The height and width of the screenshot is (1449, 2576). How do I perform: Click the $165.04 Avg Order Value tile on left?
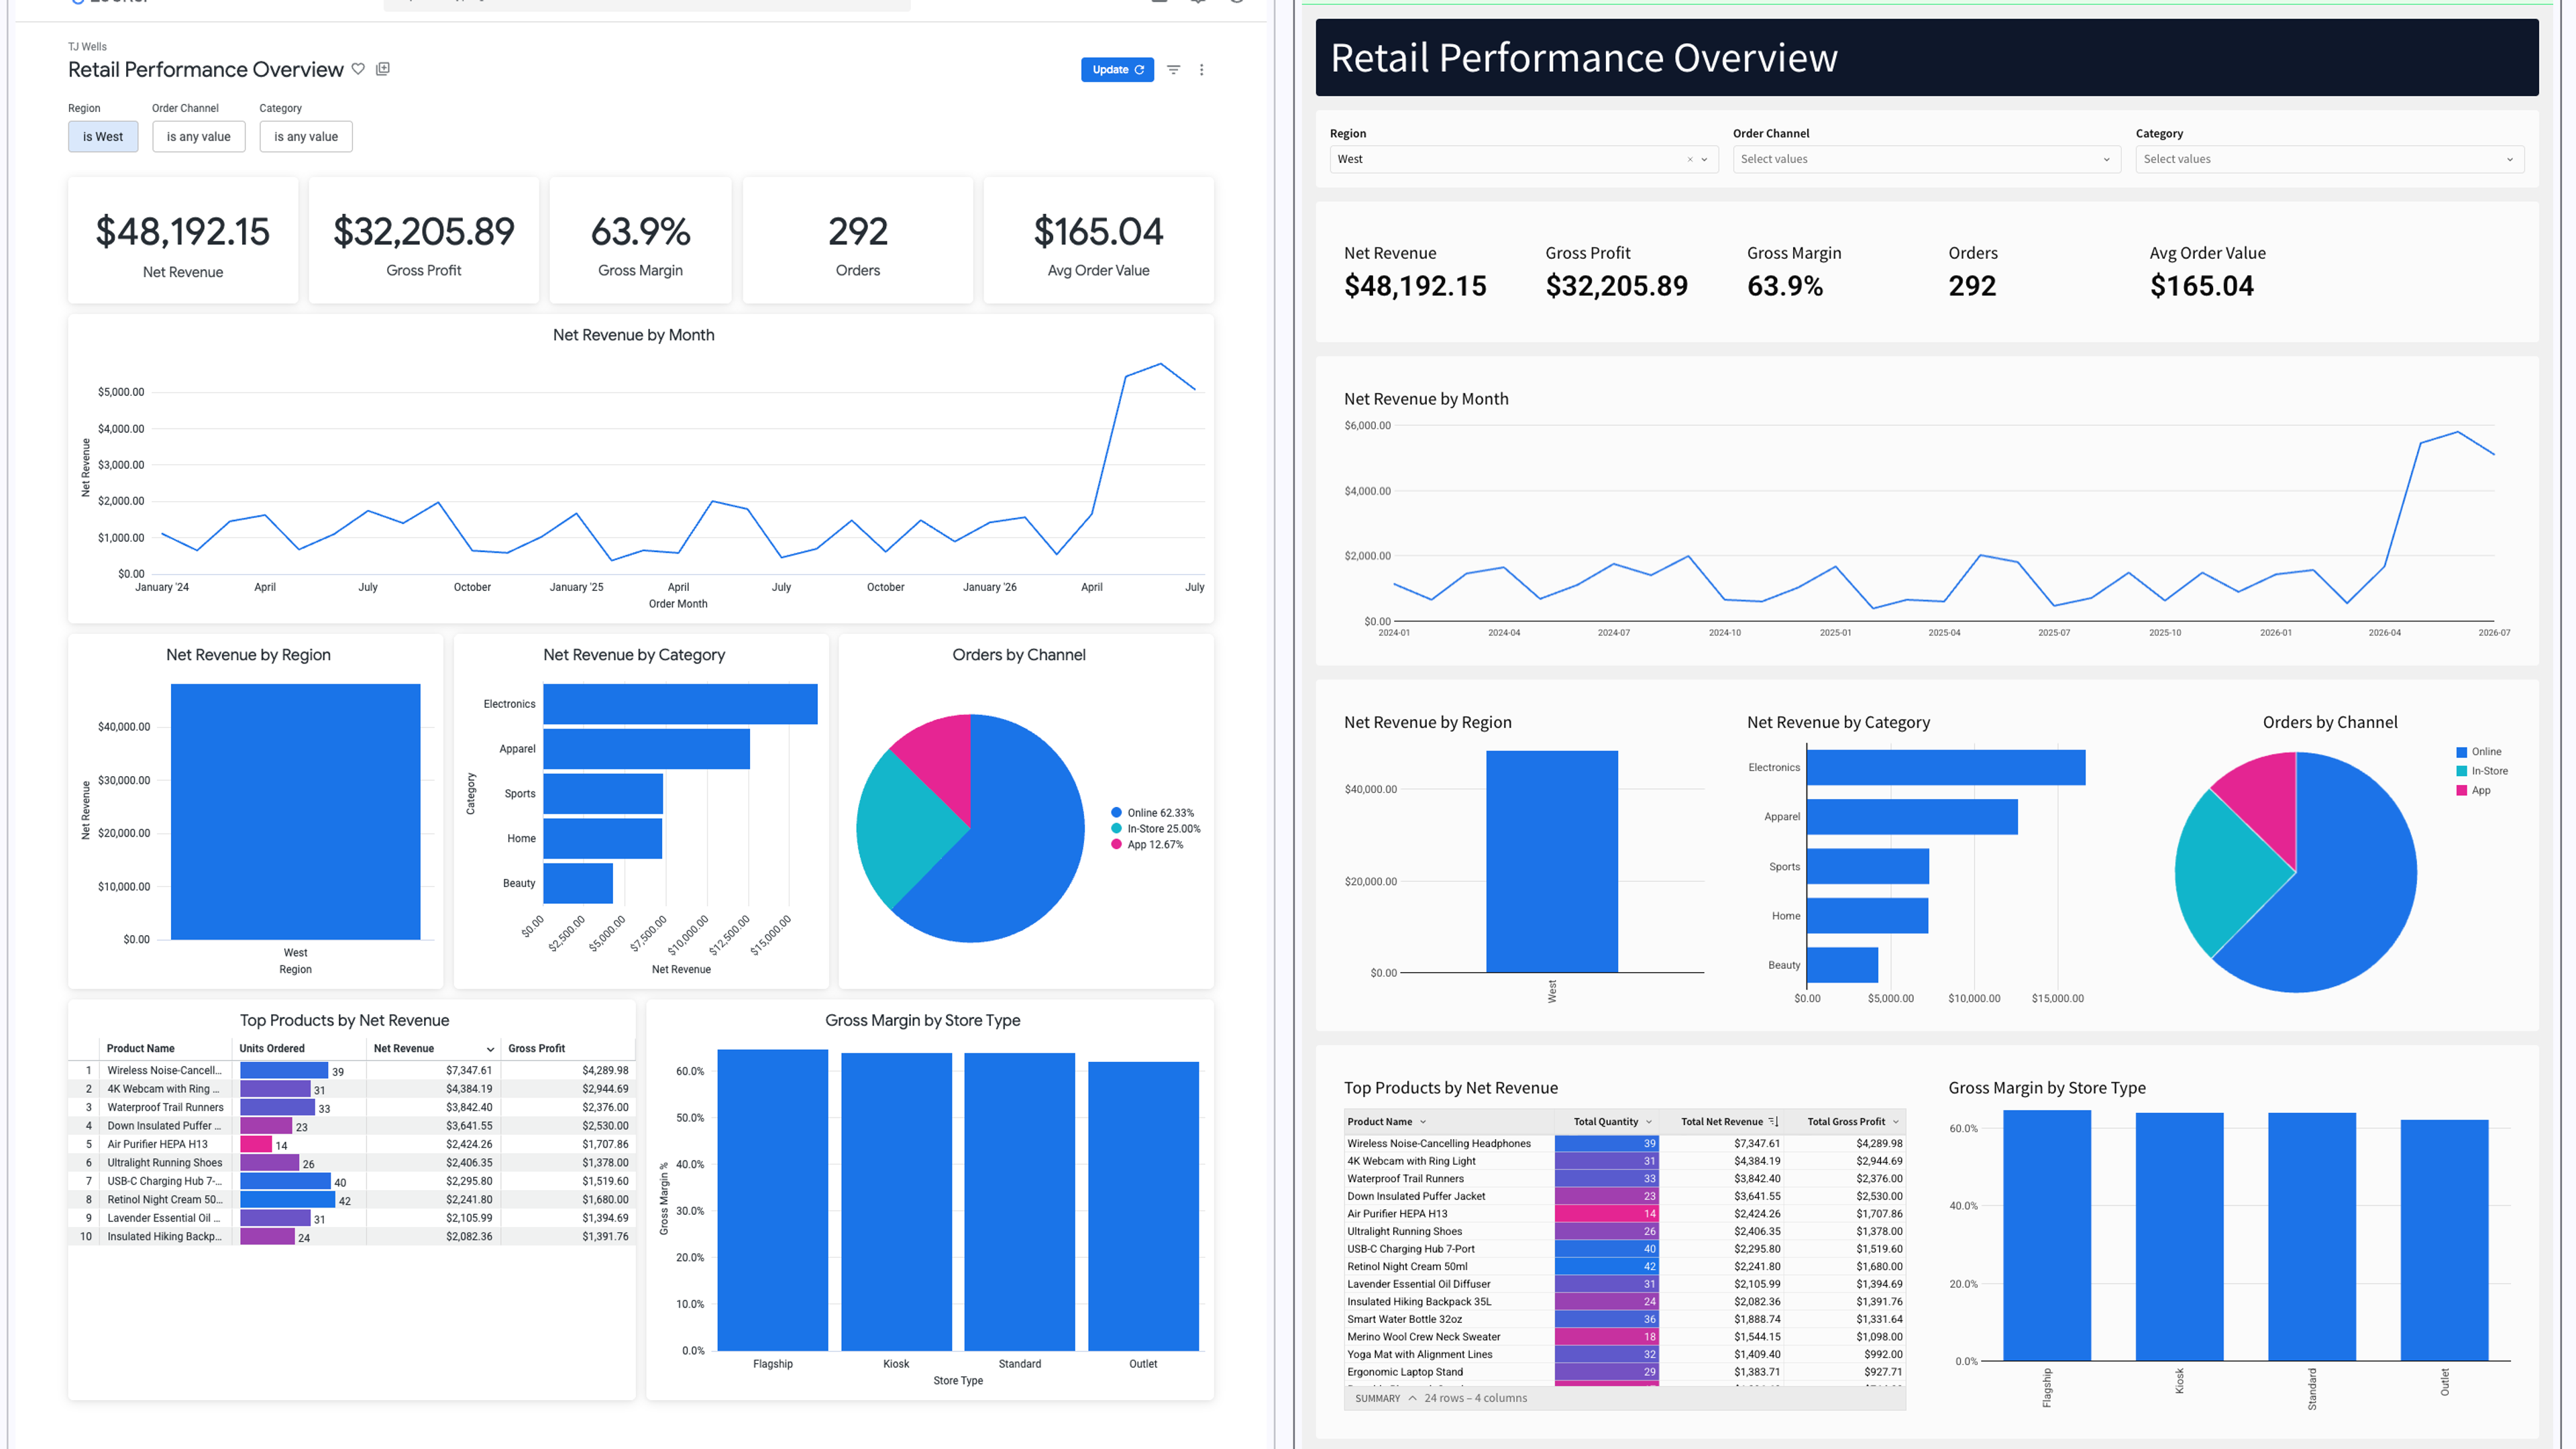[1098, 240]
